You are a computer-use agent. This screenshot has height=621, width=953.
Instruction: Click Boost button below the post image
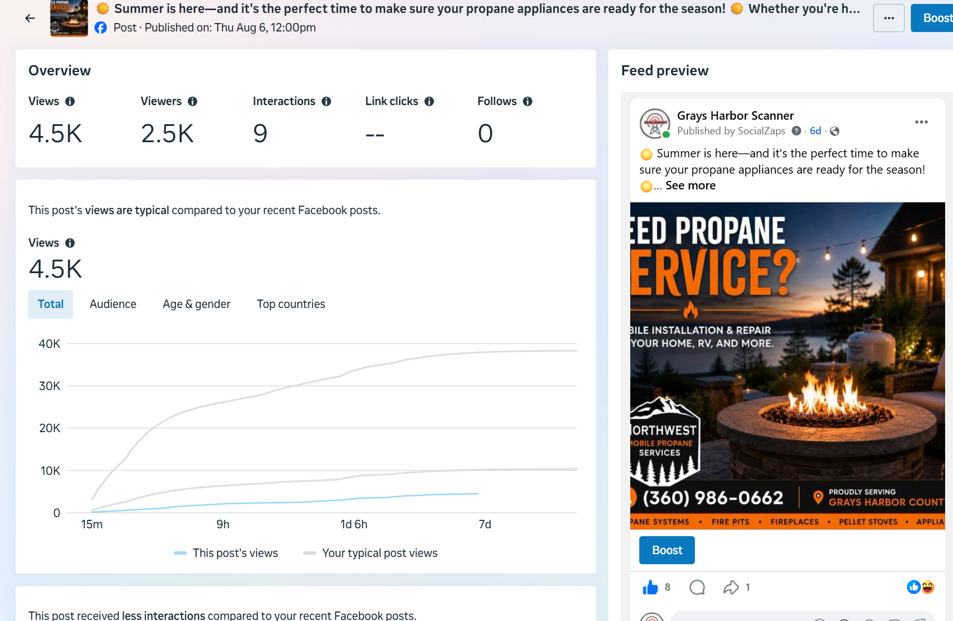click(667, 550)
